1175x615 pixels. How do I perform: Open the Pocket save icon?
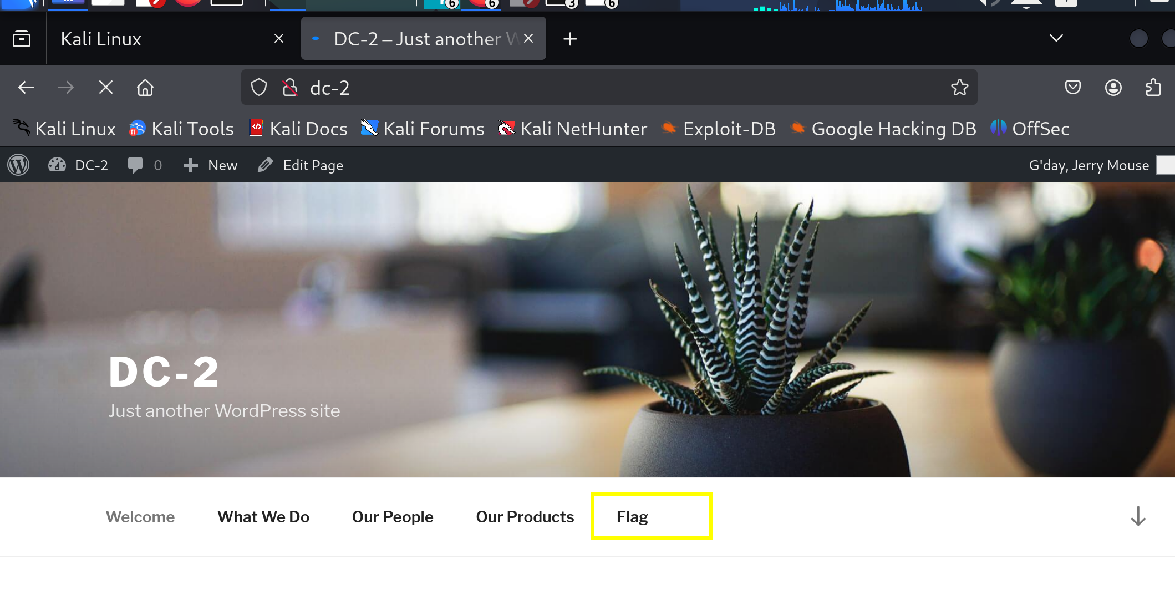[1072, 88]
